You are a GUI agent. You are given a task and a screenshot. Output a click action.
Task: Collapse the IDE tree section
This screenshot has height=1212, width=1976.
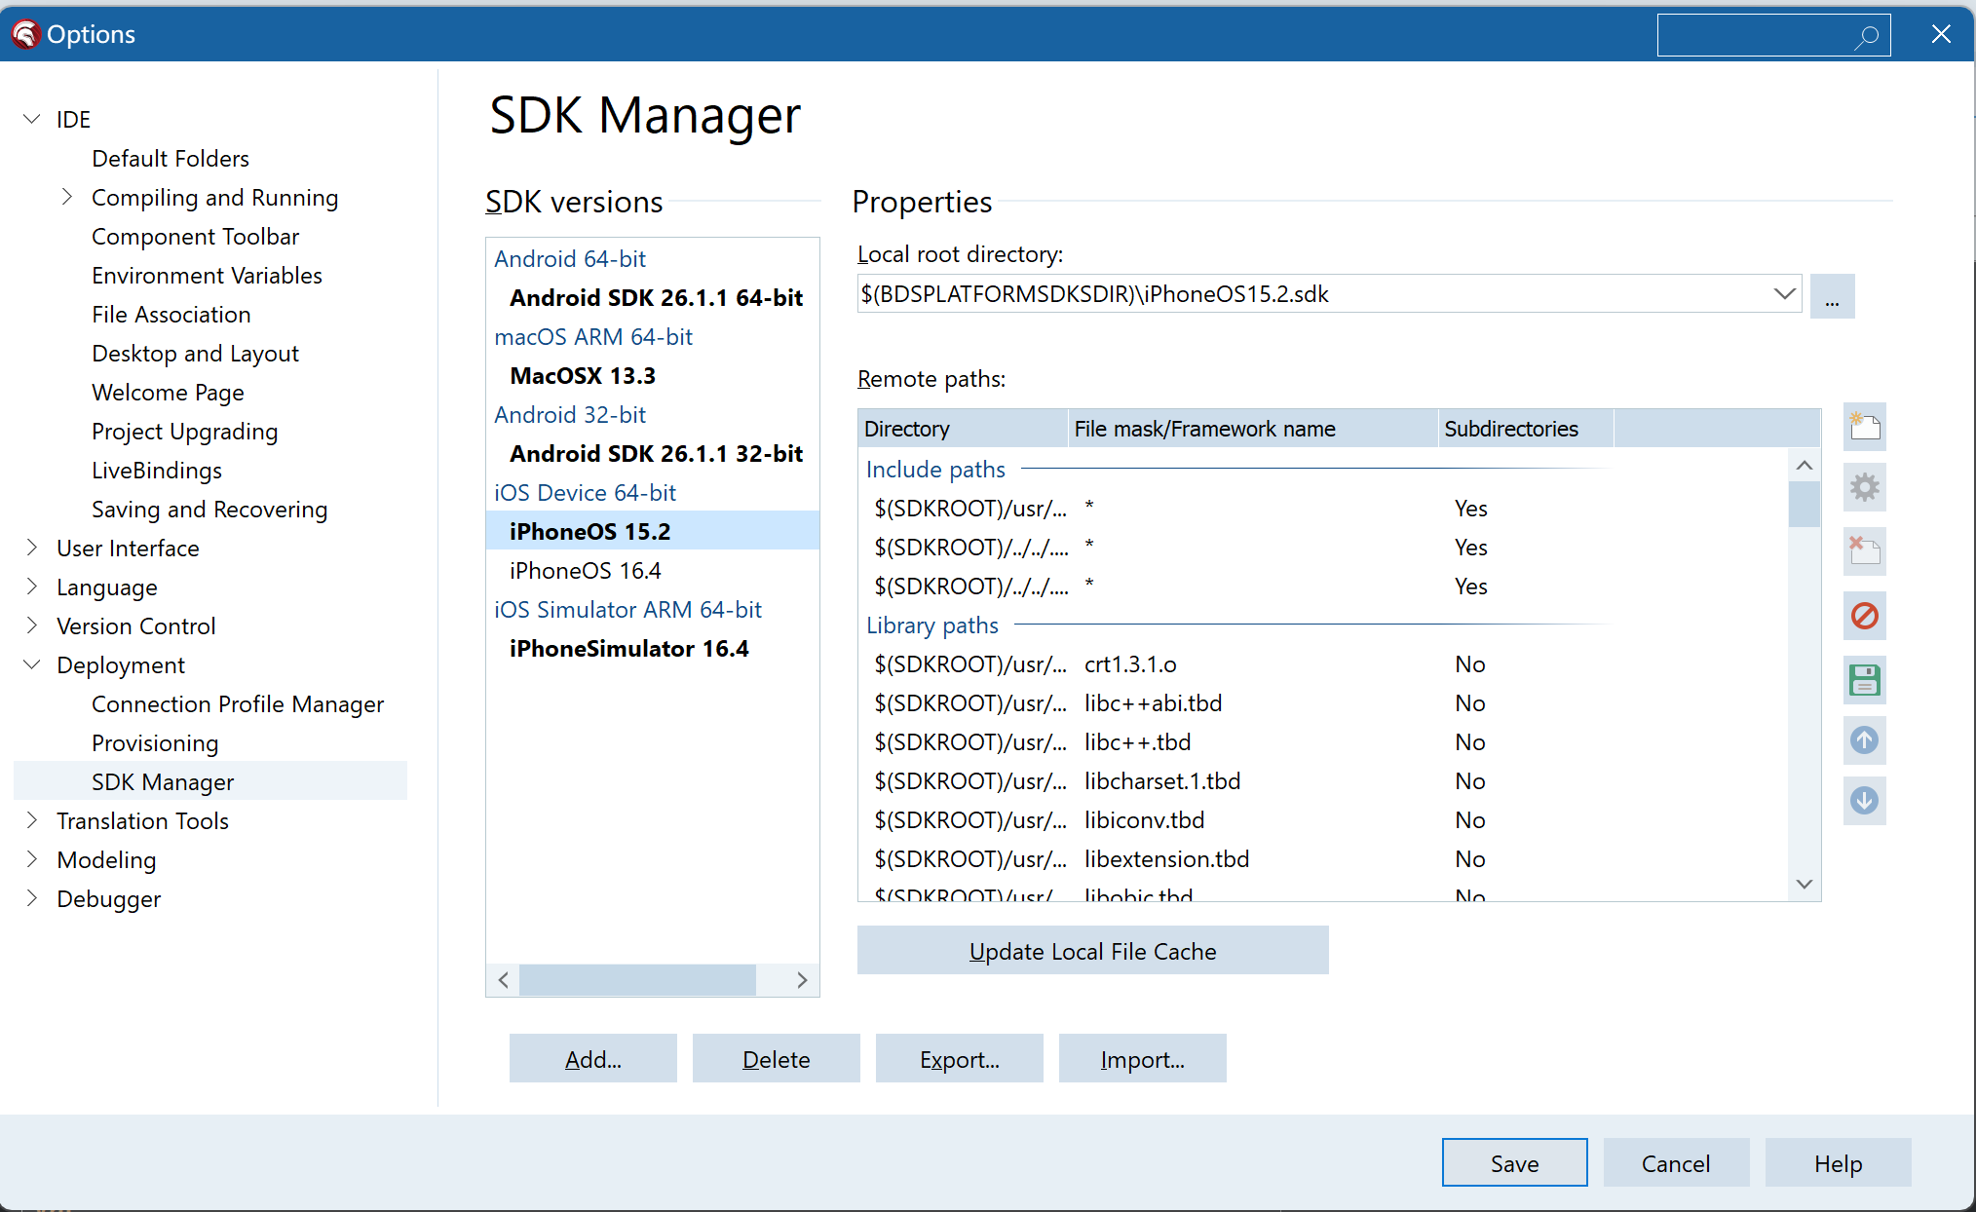pos(31,118)
